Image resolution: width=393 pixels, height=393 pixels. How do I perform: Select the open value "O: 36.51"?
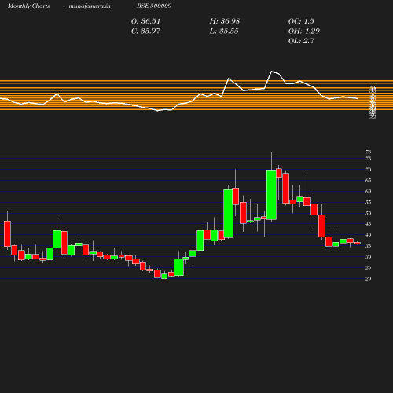pos(145,21)
